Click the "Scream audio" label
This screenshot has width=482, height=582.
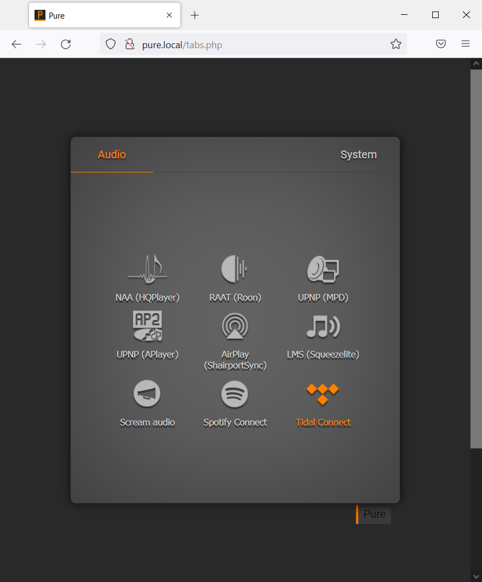pos(147,422)
